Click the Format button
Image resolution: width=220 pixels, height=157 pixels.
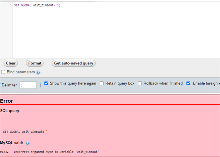click(35, 63)
